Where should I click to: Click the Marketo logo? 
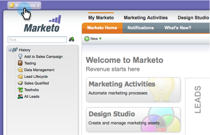[42, 24]
